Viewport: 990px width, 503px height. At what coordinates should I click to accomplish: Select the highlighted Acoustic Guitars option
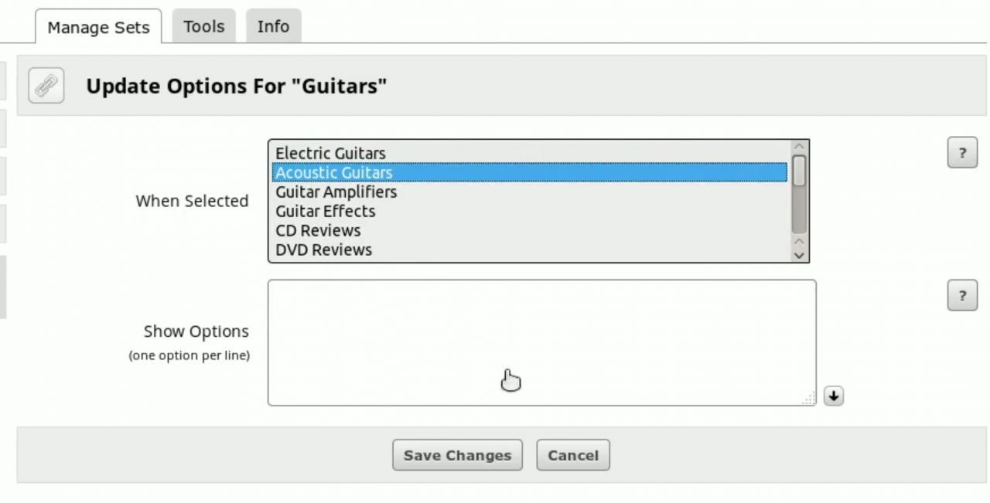334,172
